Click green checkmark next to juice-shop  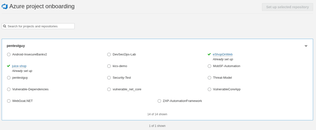(8, 66)
